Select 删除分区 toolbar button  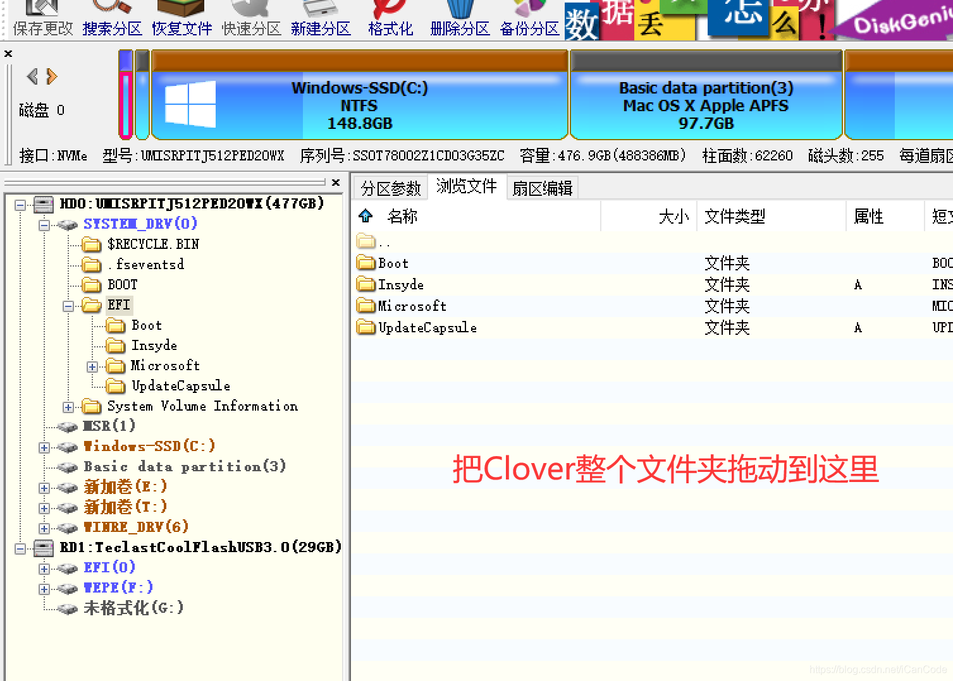click(x=460, y=20)
